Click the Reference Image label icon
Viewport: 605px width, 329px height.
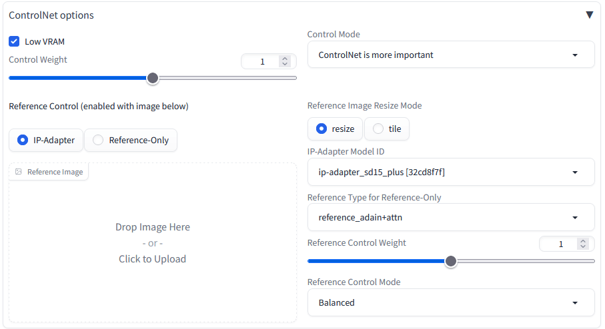[x=19, y=172]
